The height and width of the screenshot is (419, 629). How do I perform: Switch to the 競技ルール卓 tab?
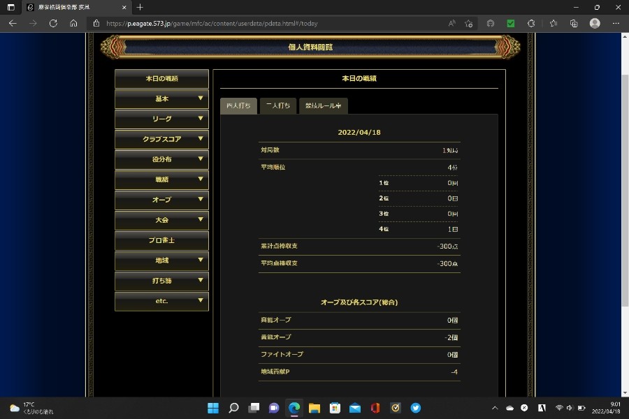[x=324, y=105]
